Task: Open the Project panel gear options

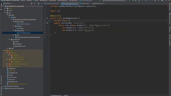Action: (38, 3)
